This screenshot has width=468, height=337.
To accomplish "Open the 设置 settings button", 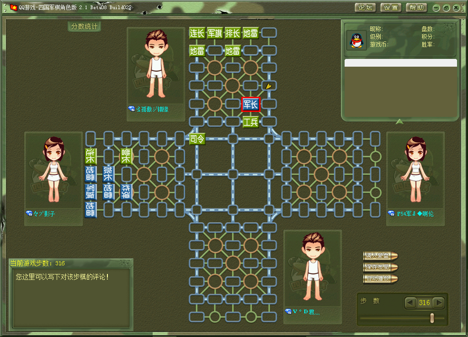I will 391,8.
